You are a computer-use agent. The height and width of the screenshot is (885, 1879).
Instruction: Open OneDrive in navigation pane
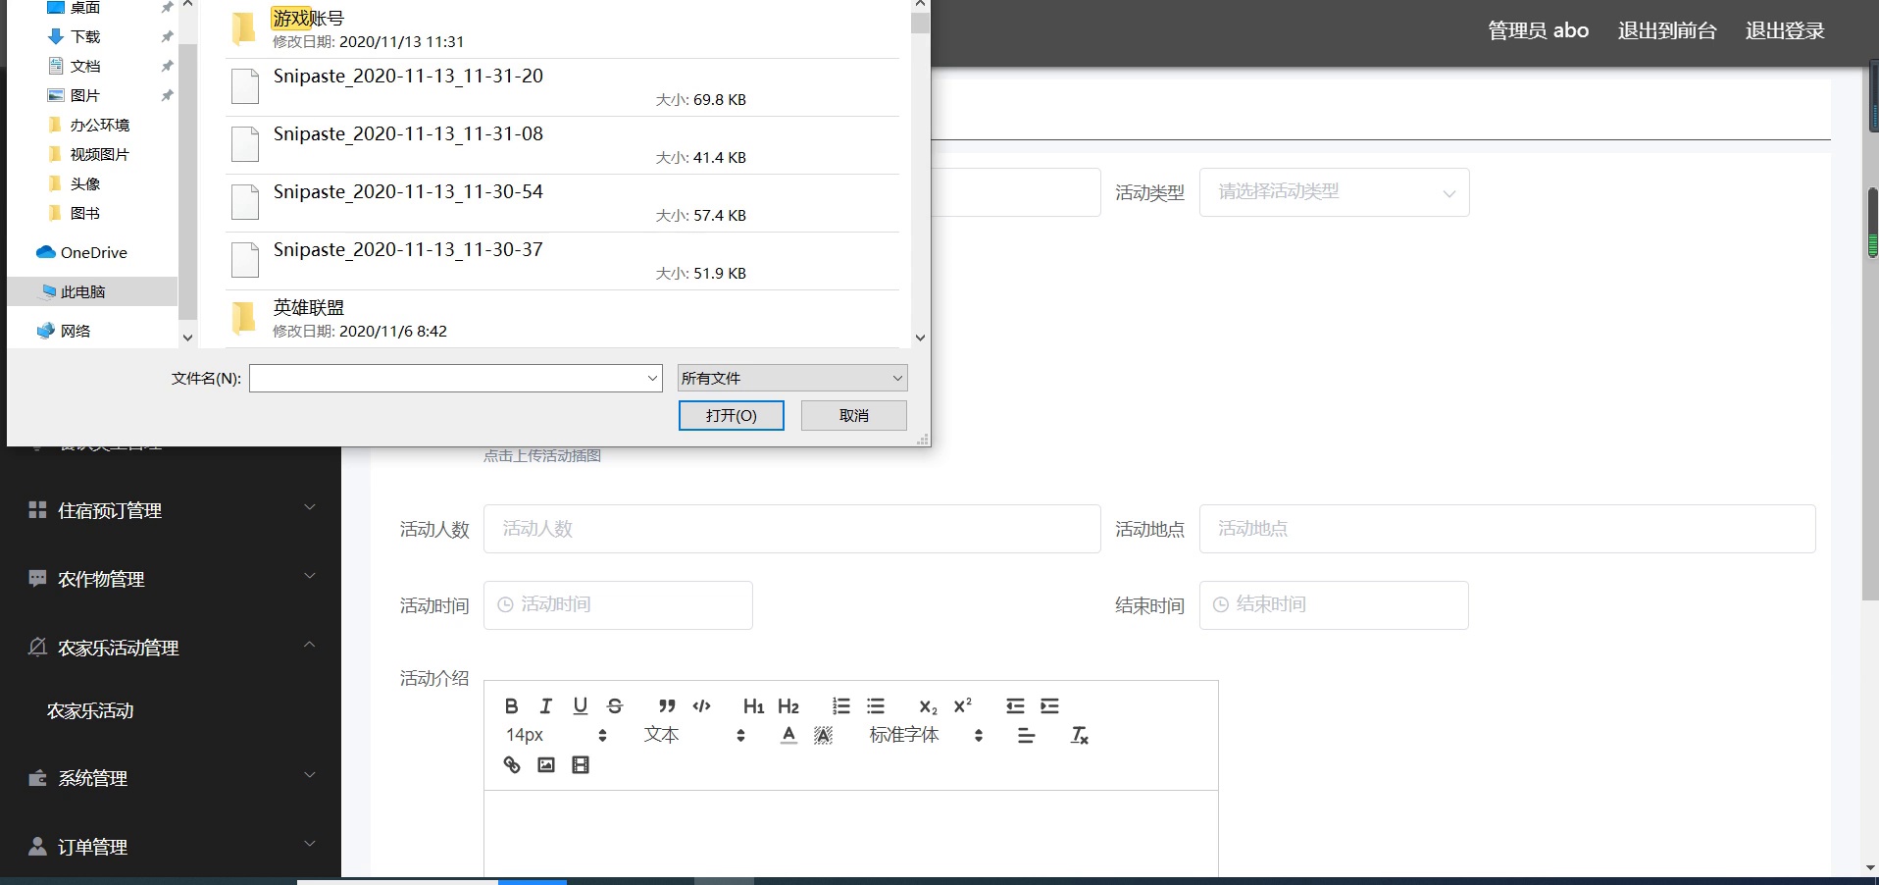(x=82, y=252)
